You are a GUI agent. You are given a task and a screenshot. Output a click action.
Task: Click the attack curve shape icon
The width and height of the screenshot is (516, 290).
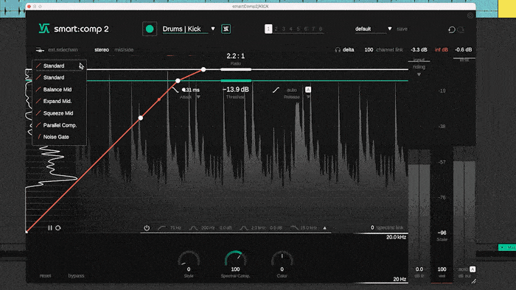(x=175, y=89)
